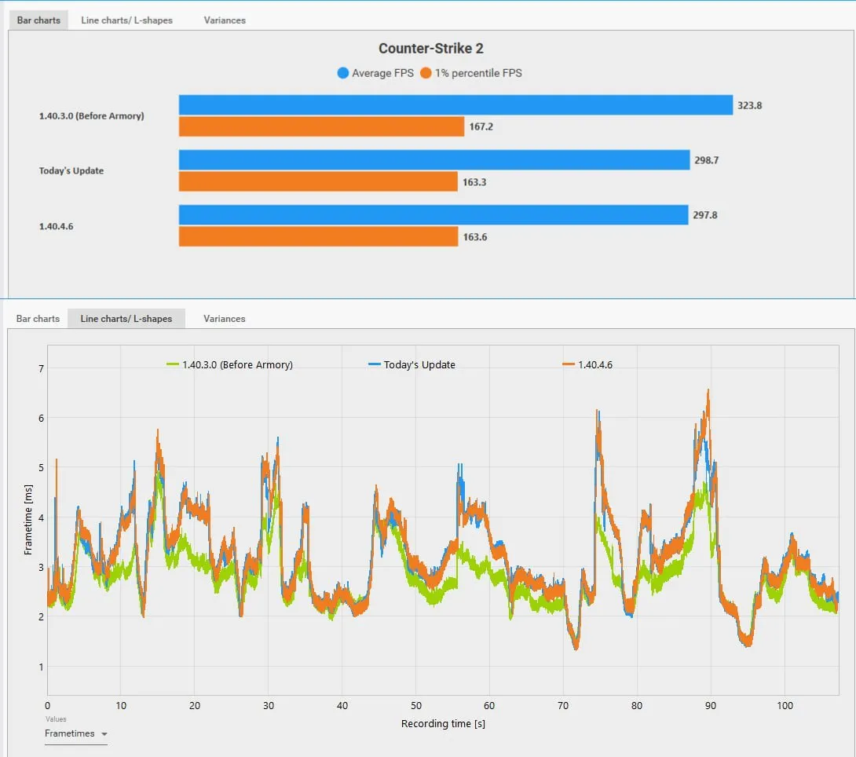This screenshot has width=856, height=757.
Task: Click the 50 tick on the time axis
Action: click(416, 706)
